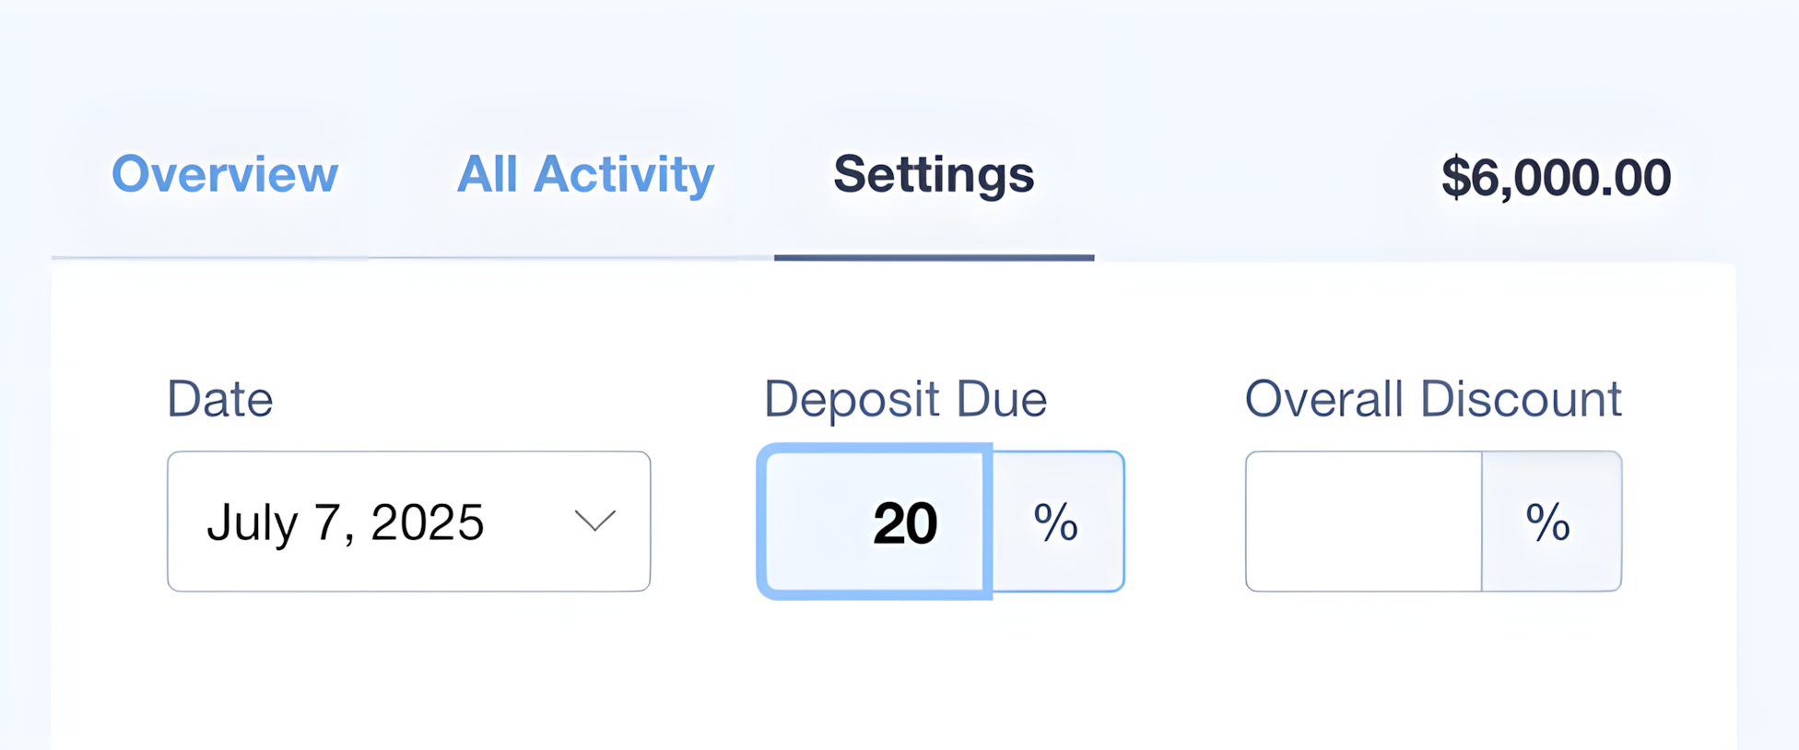
Task: Select the Settings tab
Action: point(933,175)
